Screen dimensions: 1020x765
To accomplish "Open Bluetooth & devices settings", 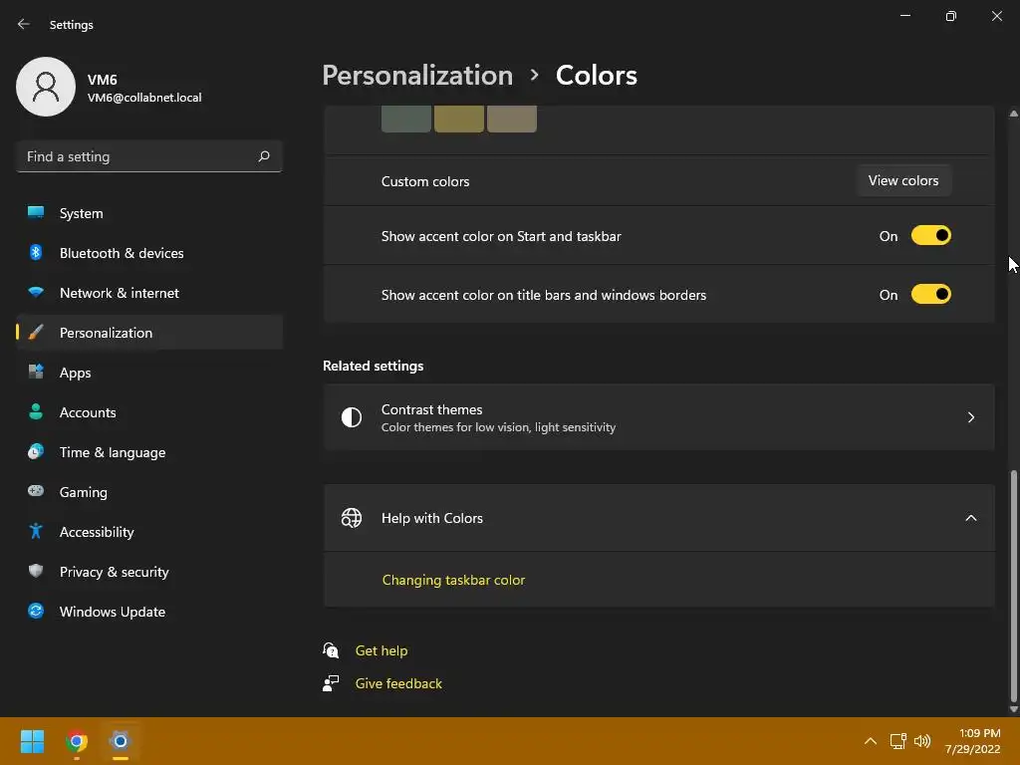I will point(122,253).
